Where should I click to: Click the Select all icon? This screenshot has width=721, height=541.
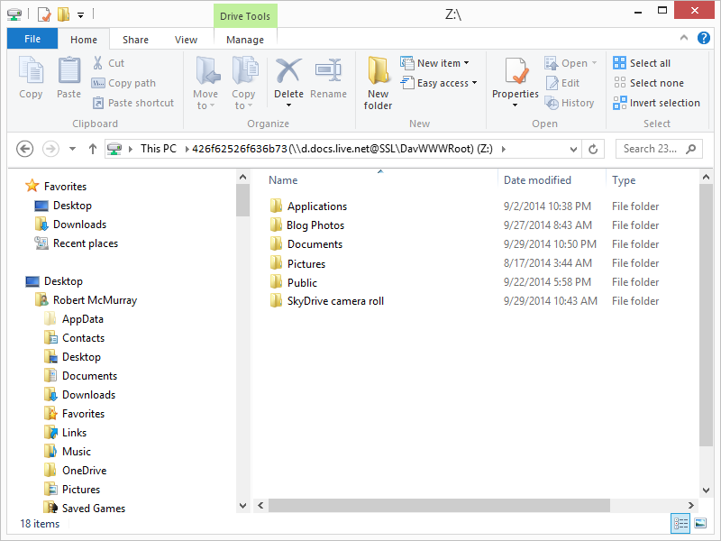coord(620,63)
